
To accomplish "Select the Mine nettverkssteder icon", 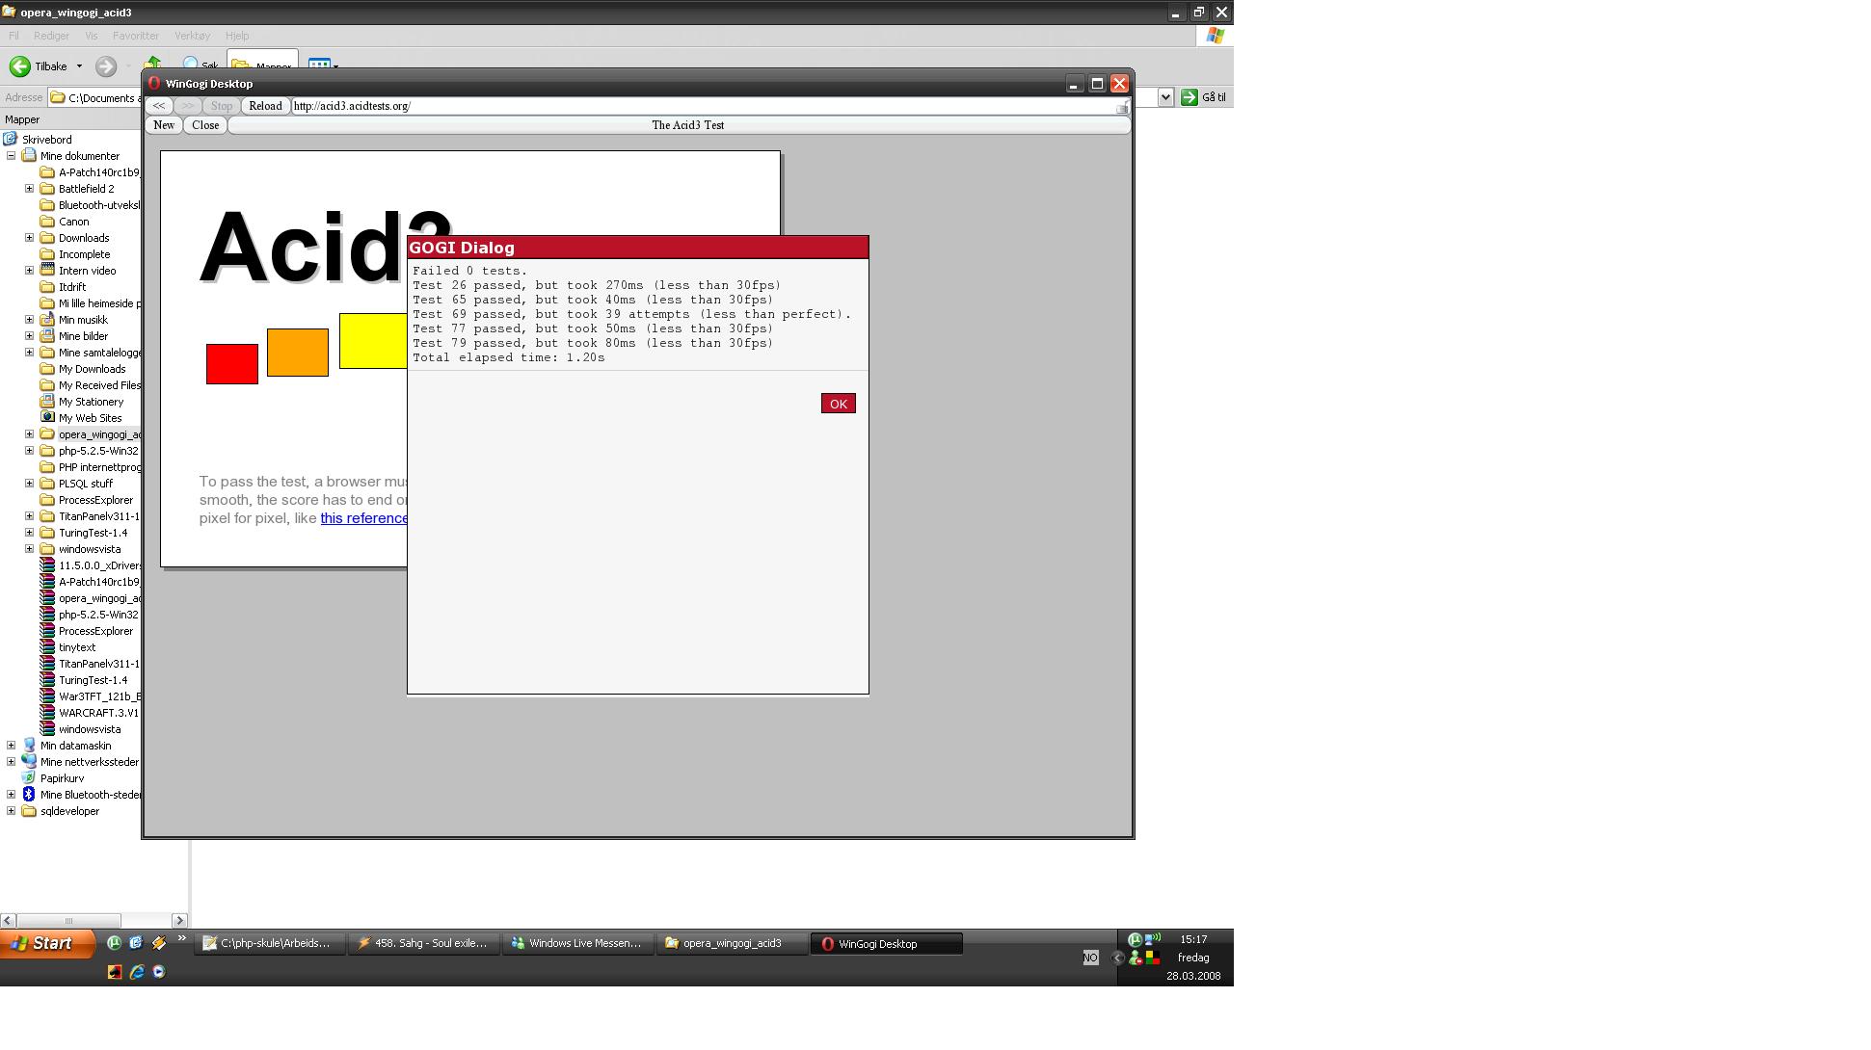I will (29, 762).
